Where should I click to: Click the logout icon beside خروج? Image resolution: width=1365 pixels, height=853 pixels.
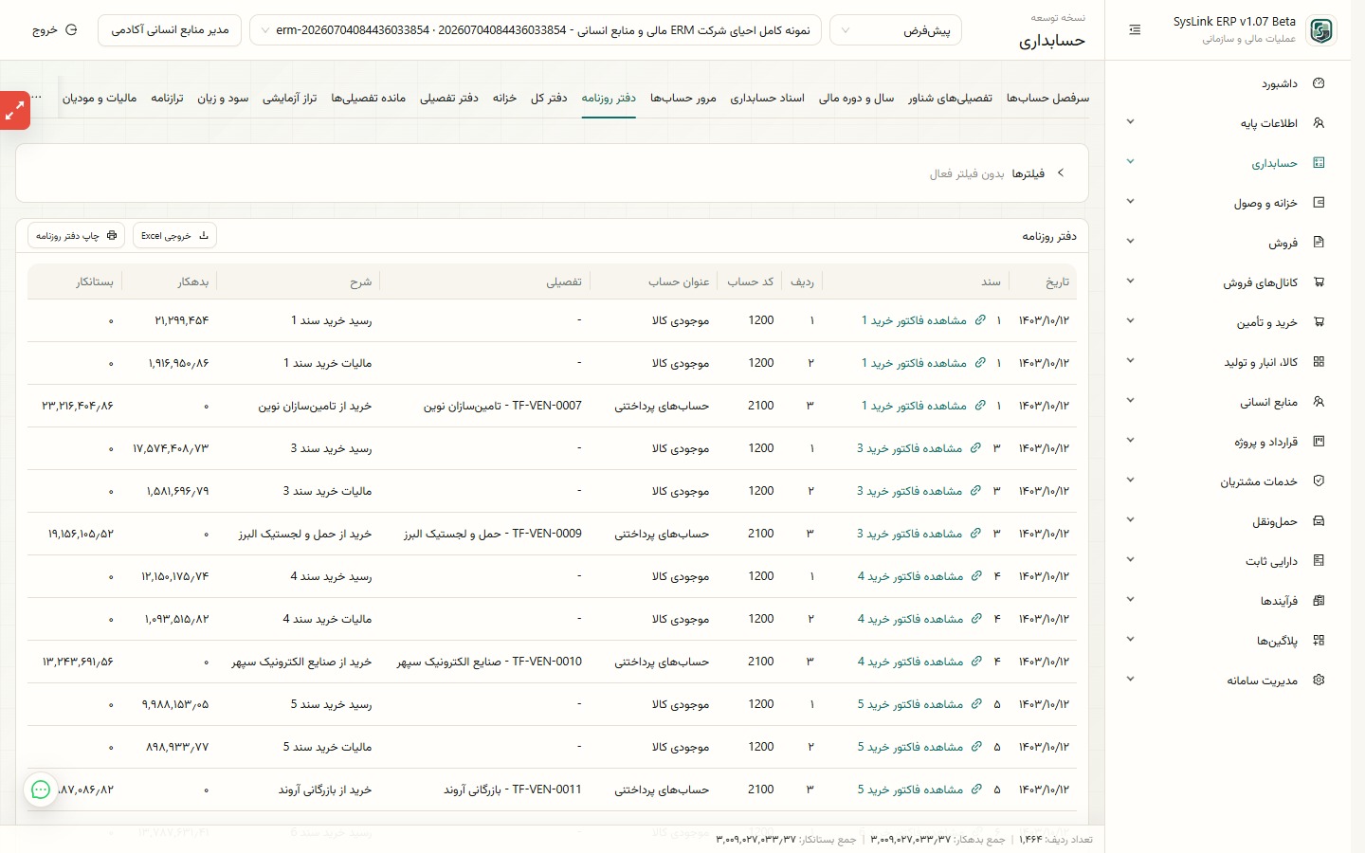point(71,30)
